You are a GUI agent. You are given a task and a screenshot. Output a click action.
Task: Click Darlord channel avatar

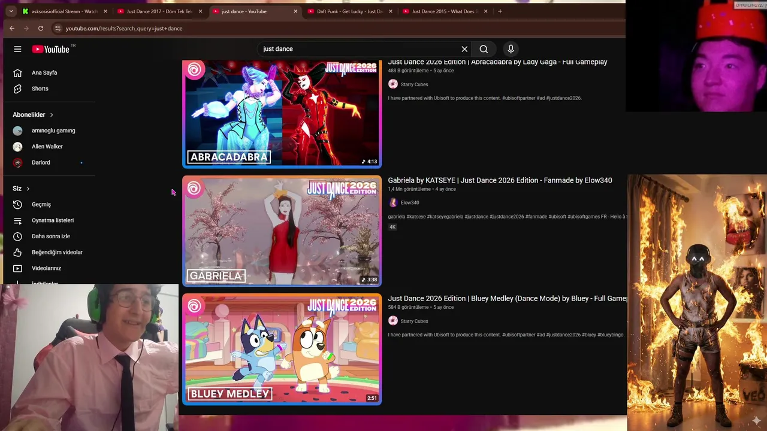point(17,162)
